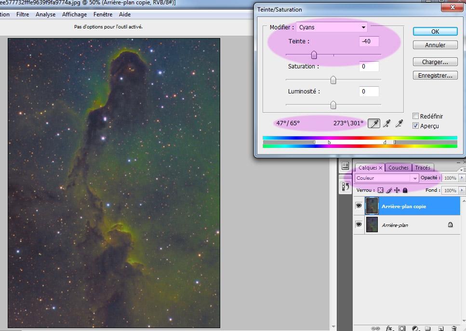Click the OK button
This screenshot has height=331, width=466.
435,31
